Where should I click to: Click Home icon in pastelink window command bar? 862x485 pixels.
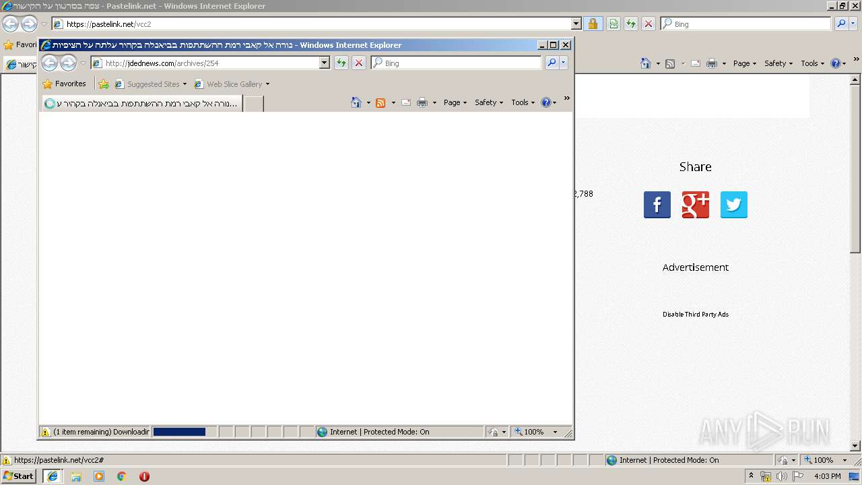coord(646,63)
